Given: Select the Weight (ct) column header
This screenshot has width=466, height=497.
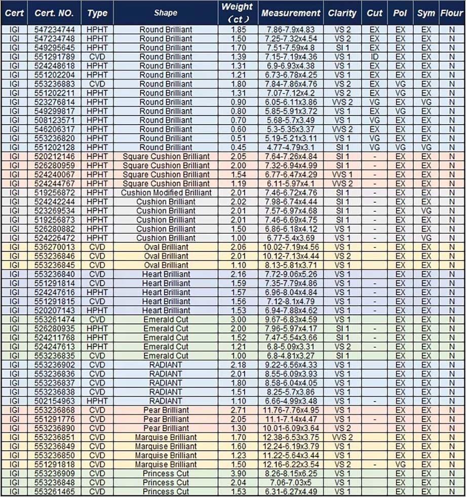Looking at the screenshot, I should click(238, 13).
